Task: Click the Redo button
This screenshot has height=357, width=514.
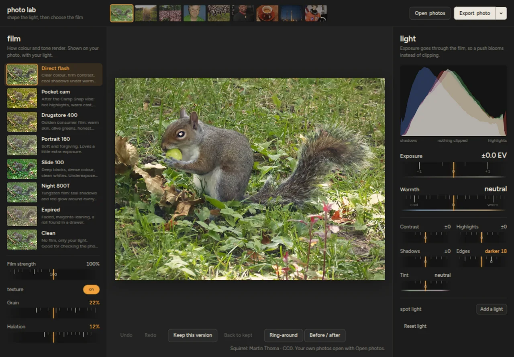Action: pos(150,335)
